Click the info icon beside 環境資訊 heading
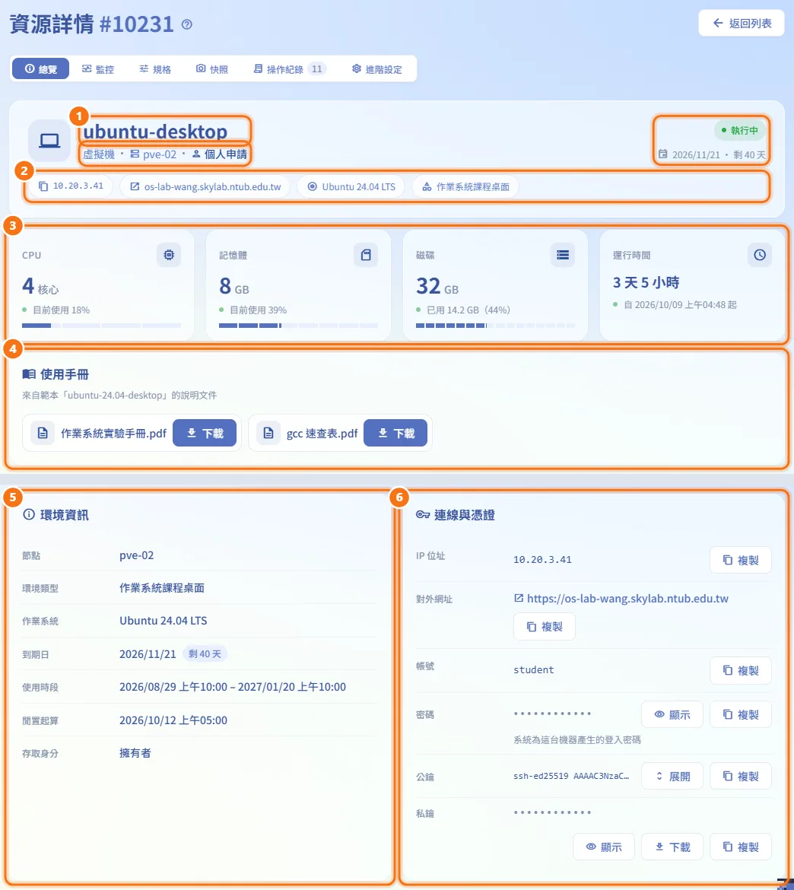The width and height of the screenshot is (794, 890). tap(28, 515)
